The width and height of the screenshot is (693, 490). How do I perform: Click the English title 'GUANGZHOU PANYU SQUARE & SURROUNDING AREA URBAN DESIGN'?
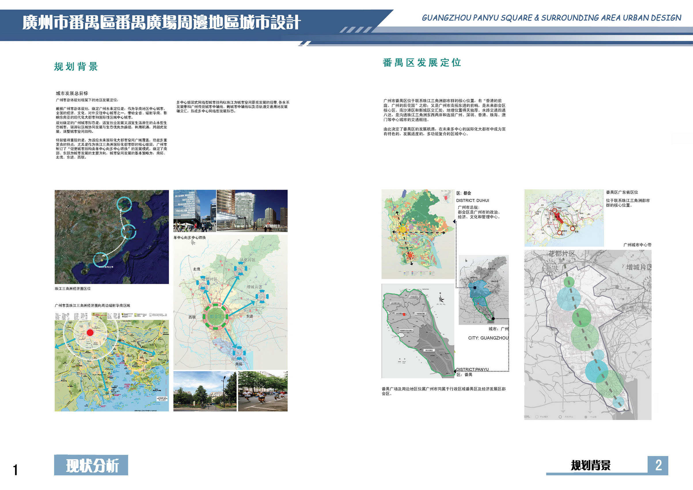coord(551,18)
